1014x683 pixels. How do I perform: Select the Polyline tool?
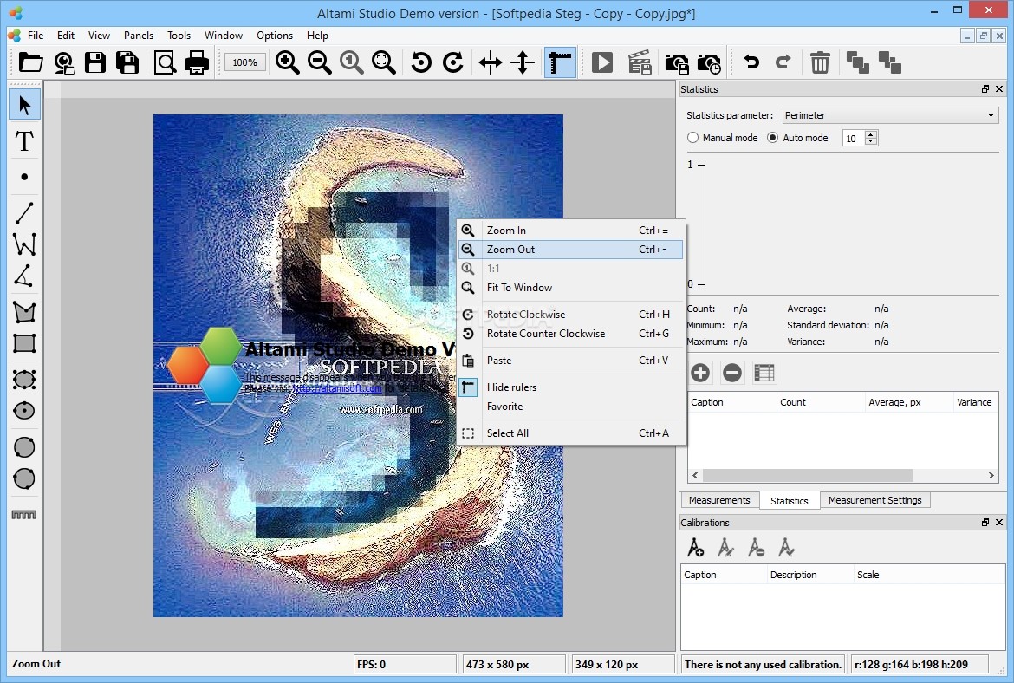click(x=24, y=244)
